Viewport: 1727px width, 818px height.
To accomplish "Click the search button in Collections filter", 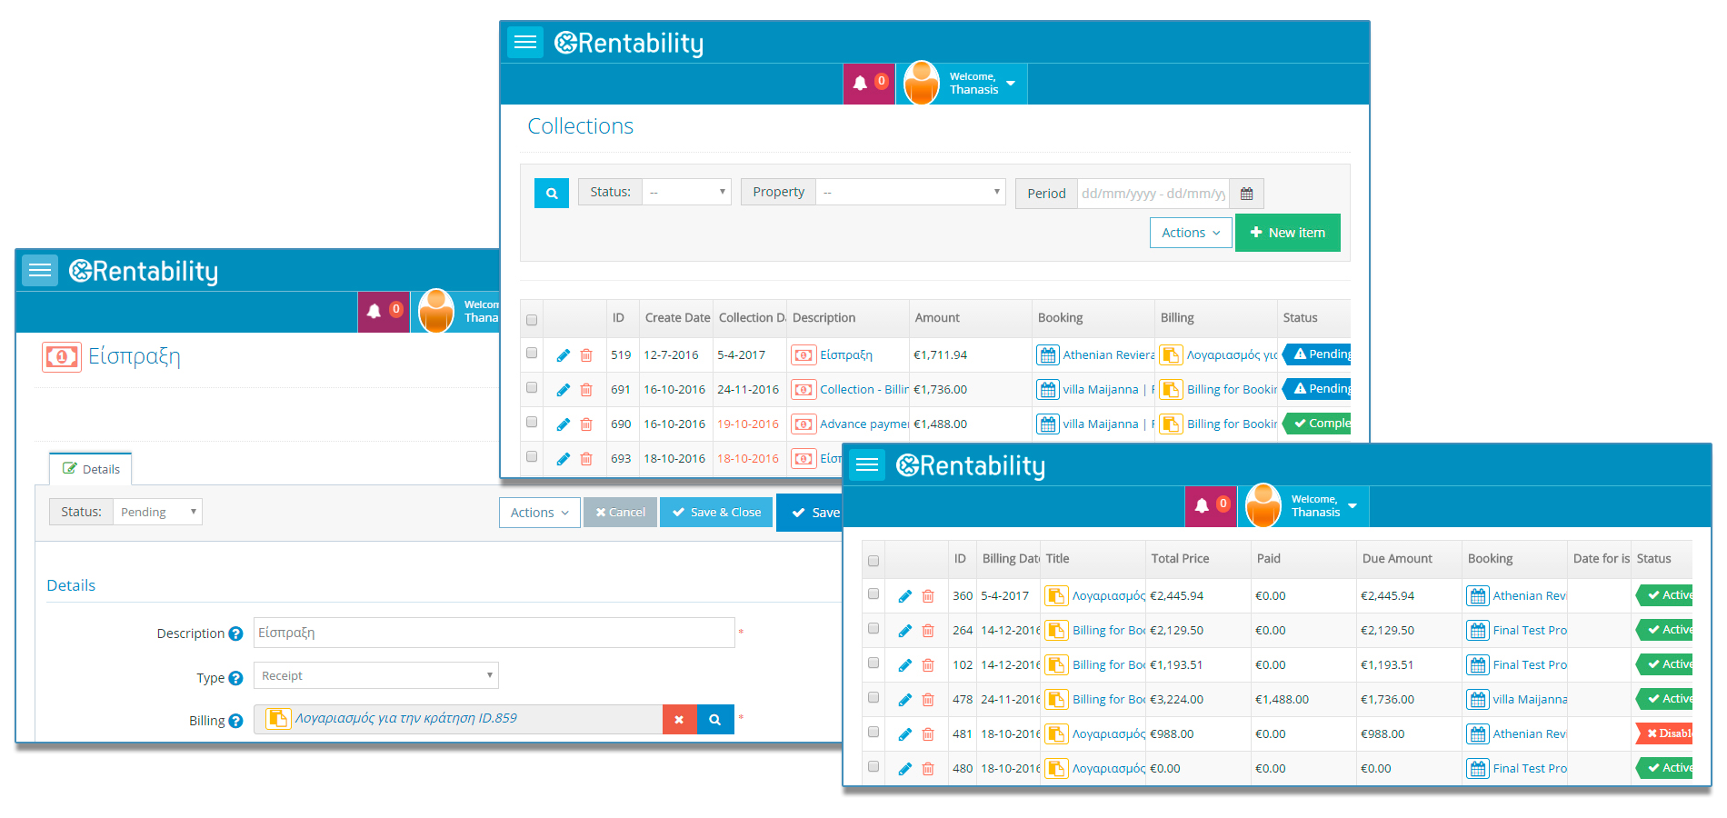I will (x=552, y=193).
